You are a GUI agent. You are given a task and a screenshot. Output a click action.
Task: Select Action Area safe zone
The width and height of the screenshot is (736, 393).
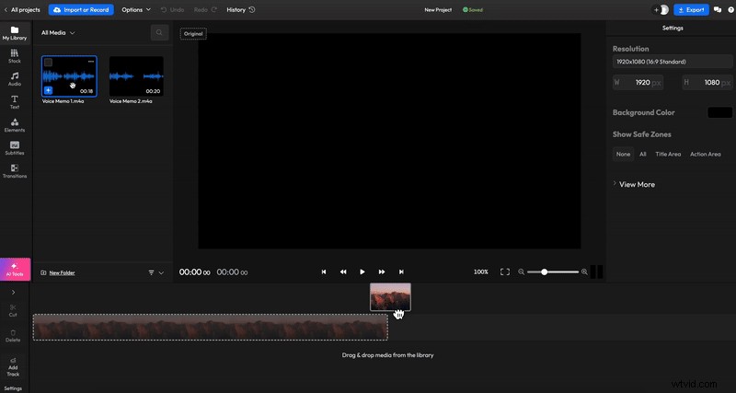706,154
